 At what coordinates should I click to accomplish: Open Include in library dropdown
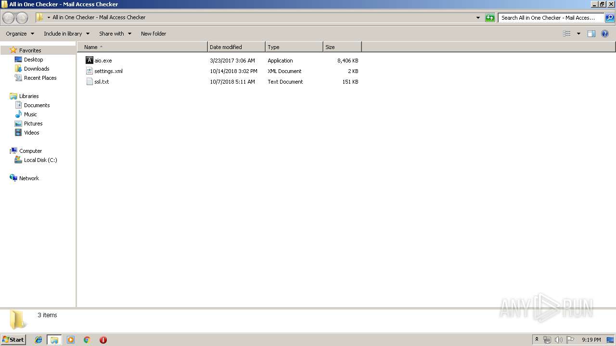(x=66, y=34)
